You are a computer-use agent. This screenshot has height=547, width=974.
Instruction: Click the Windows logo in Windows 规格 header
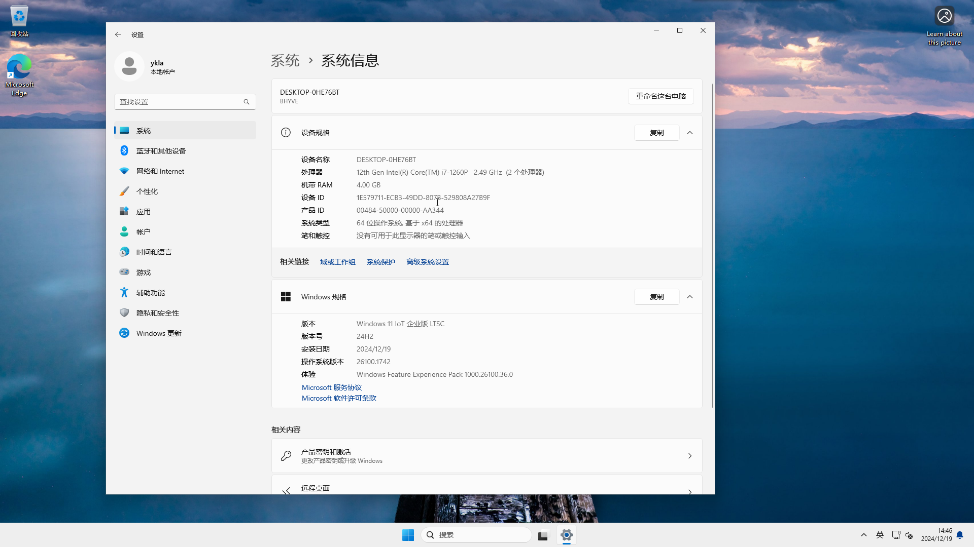[x=286, y=297]
